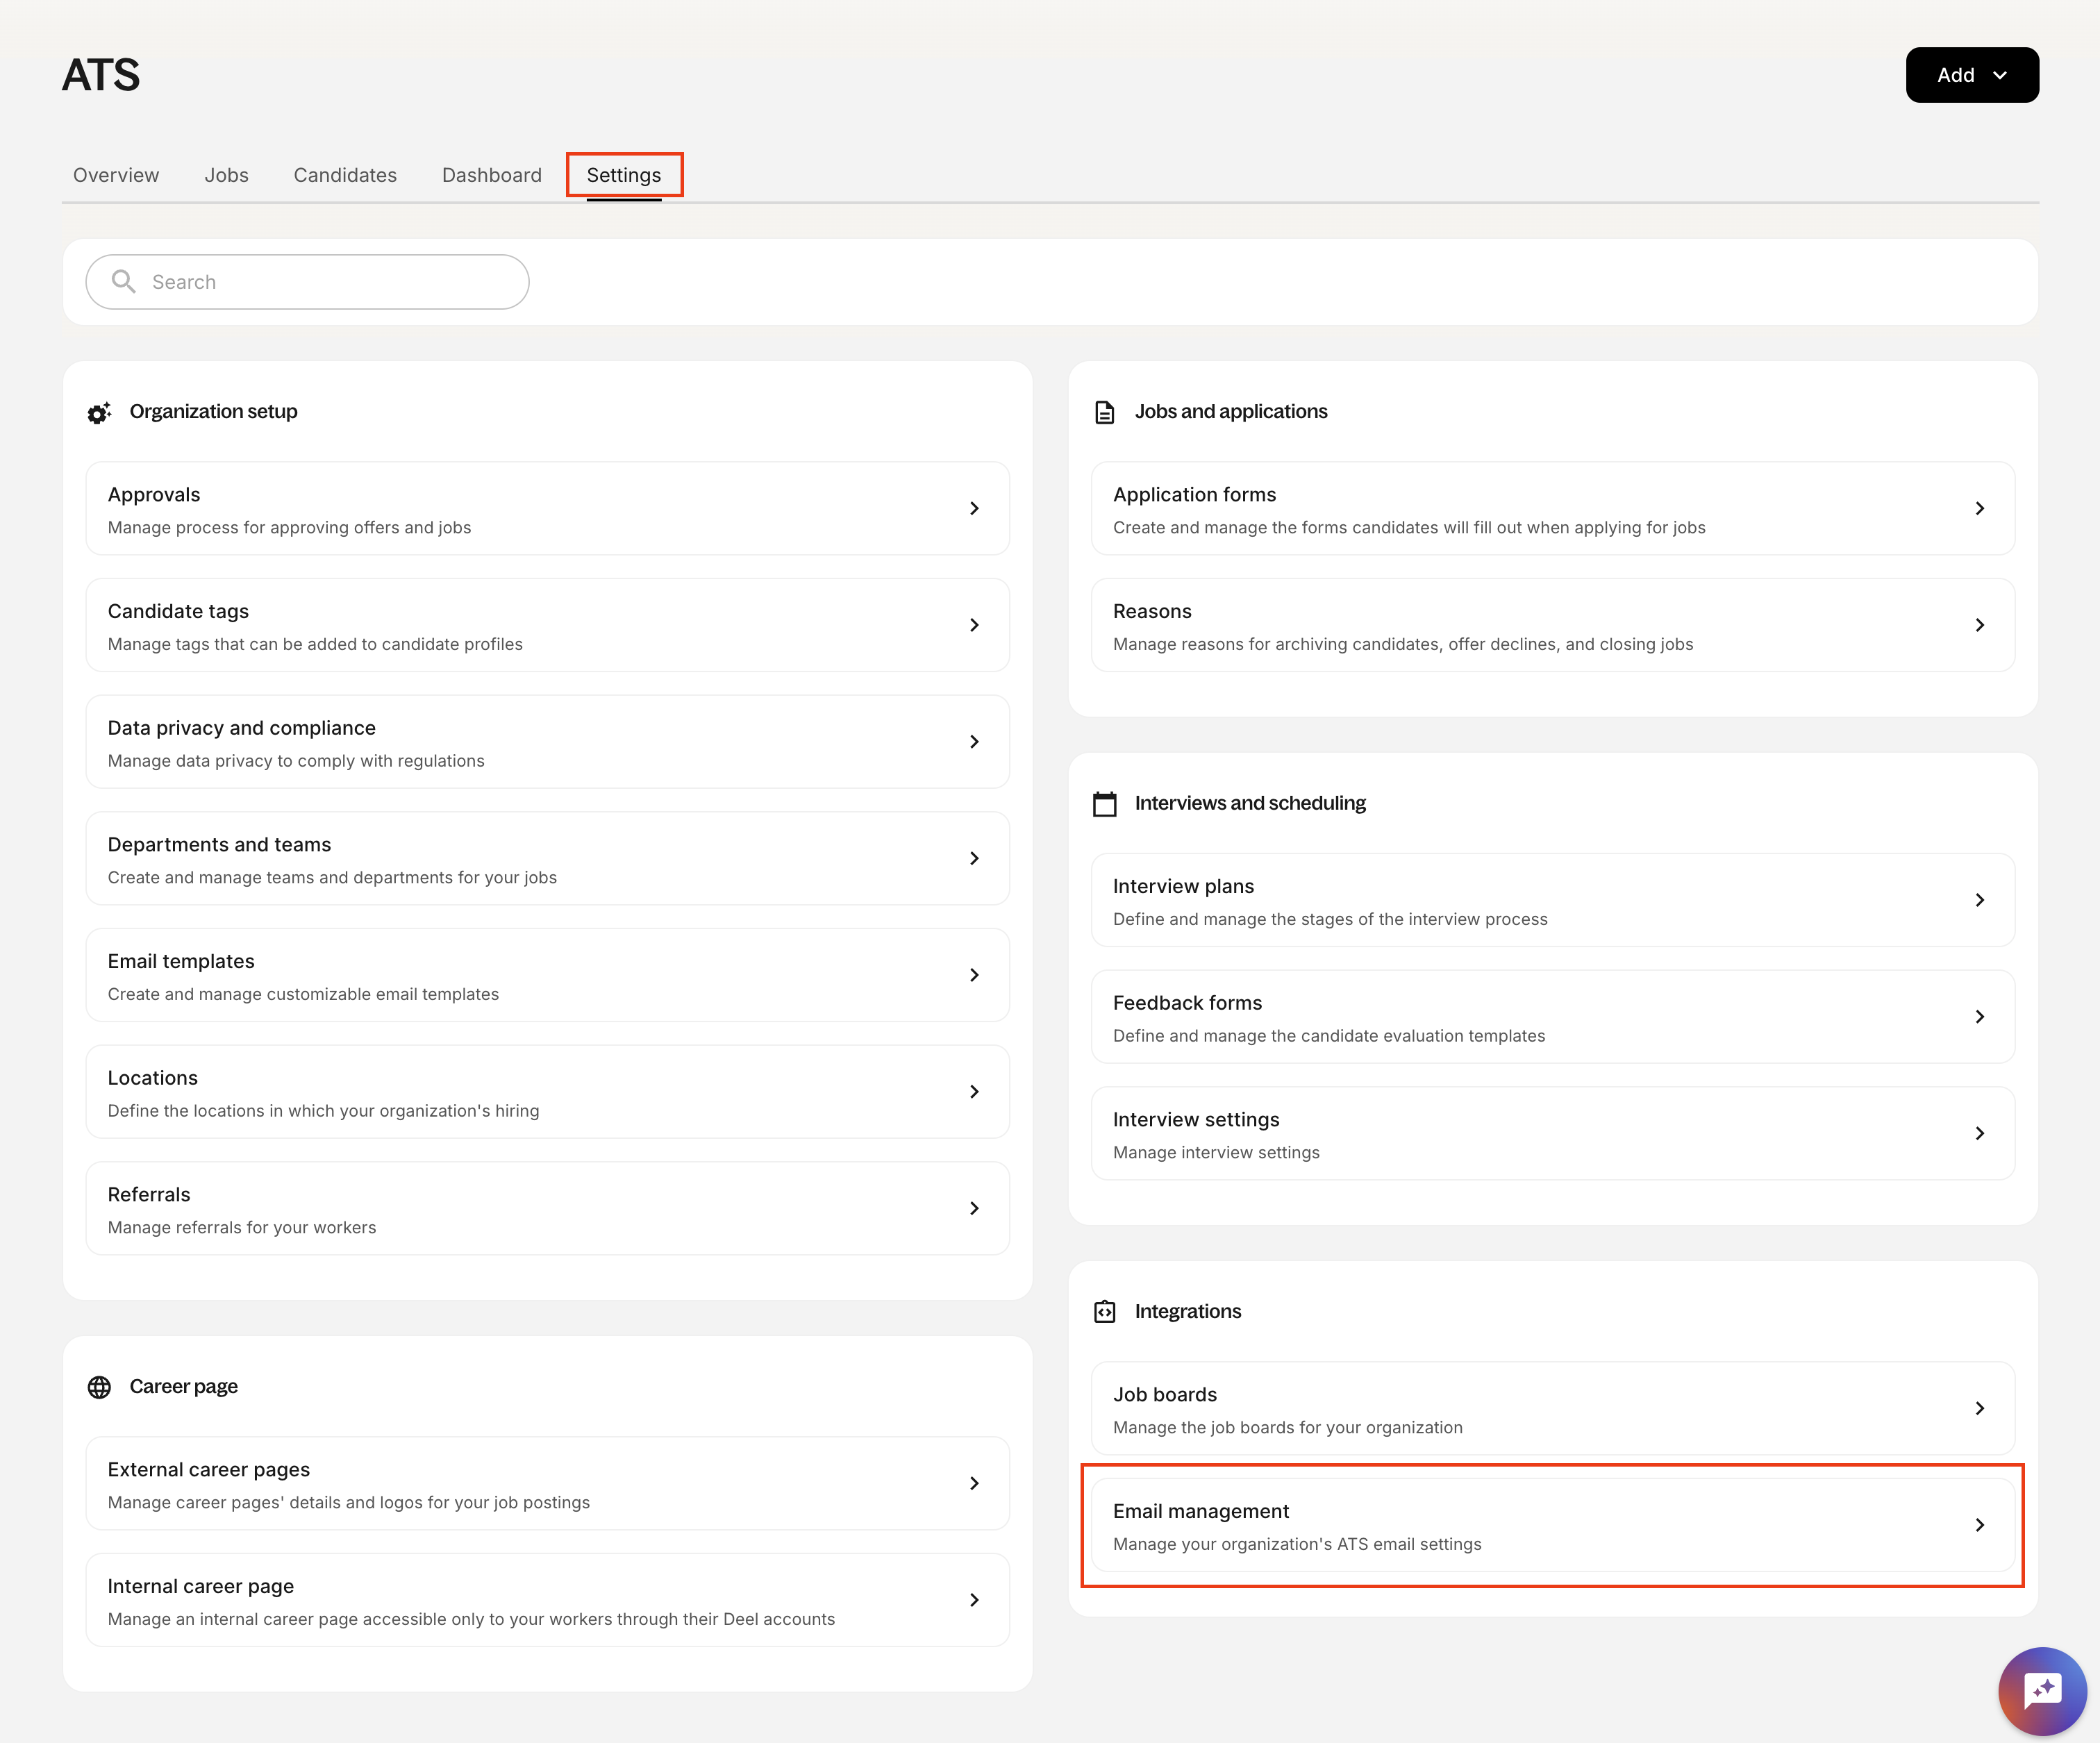The width and height of the screenshot is (2100, 1743).
Task: Open Data privacy and compliance
Action: [x=546, y=742]
